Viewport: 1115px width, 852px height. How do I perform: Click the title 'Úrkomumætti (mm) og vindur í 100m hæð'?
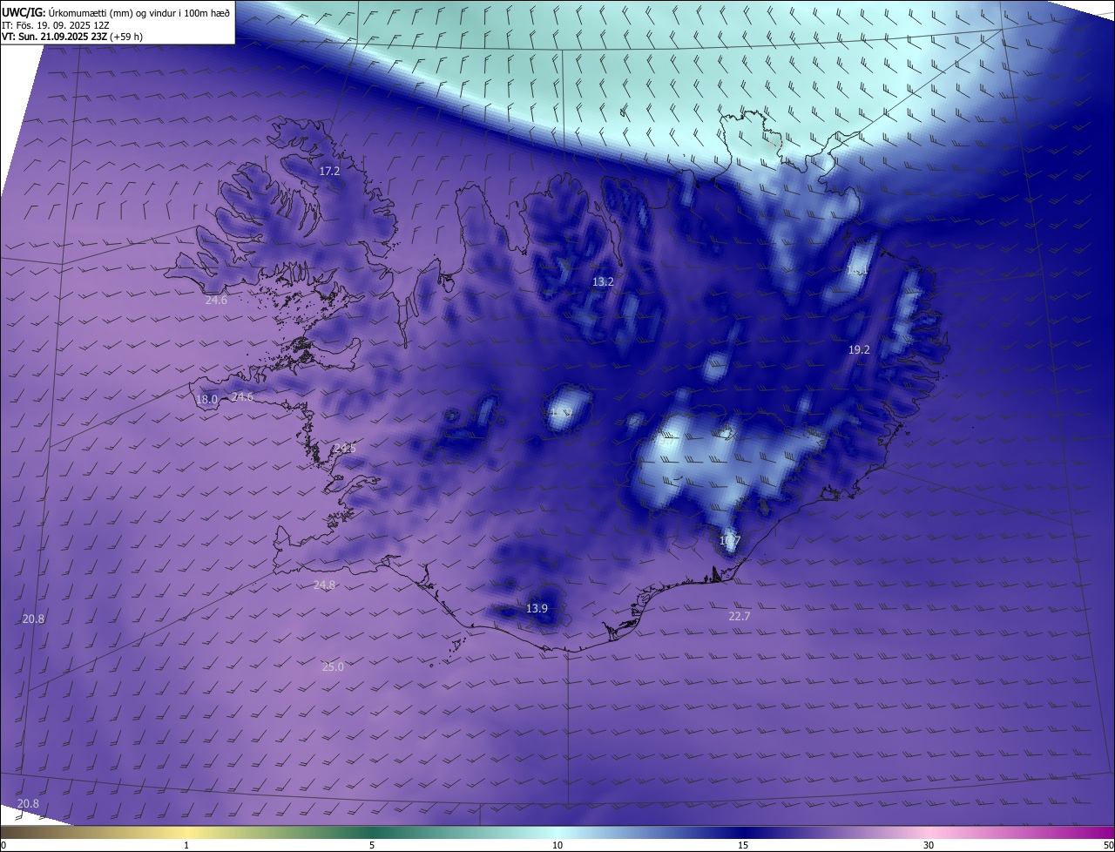139,11
